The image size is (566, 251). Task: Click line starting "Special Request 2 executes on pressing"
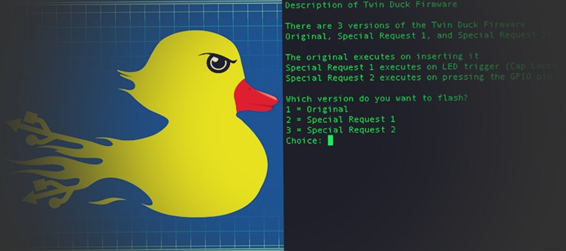(418, 77)
